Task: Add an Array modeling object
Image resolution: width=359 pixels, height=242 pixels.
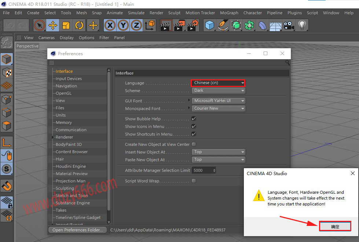Action: 249,25
